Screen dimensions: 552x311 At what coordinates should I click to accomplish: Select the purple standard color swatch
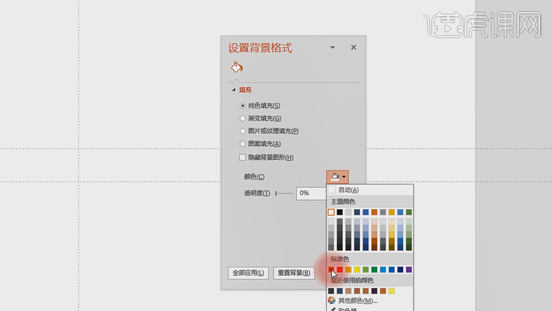[409, 270]
